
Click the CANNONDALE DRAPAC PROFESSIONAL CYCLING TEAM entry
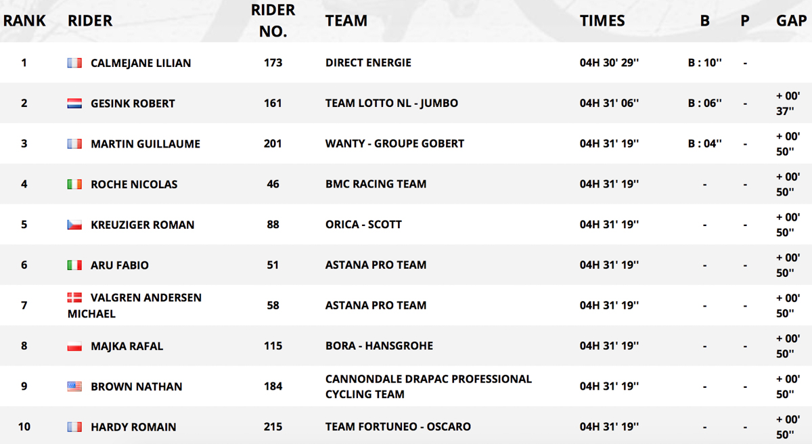tap(428, 386)
